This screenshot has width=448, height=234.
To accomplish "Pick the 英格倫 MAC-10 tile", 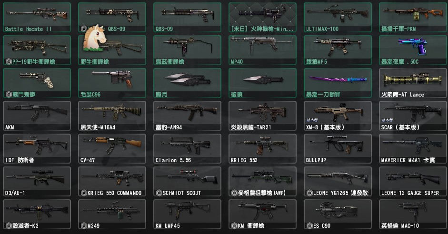I will coord(413,214).
